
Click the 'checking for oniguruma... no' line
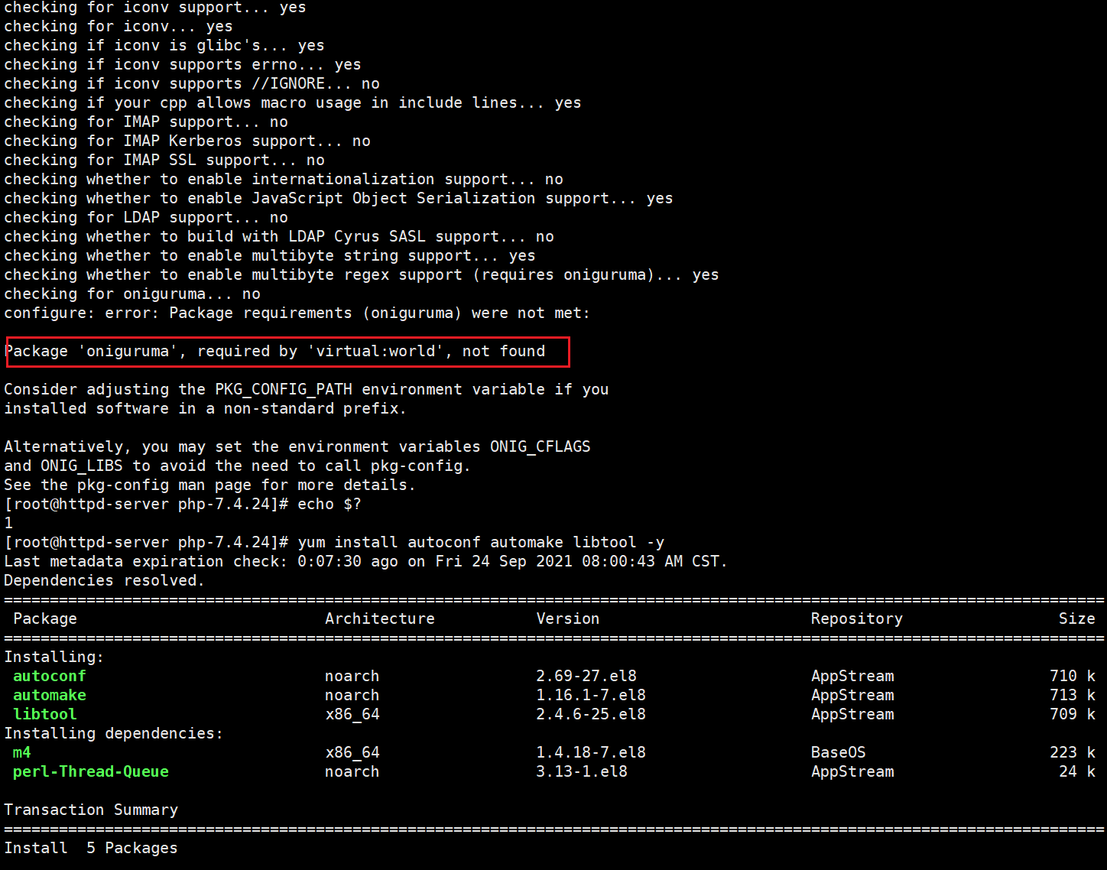132,294
